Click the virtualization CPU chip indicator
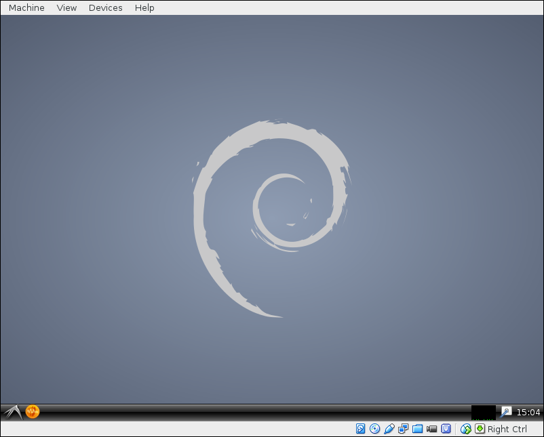 pyautogui.click(x=446, y=429)
